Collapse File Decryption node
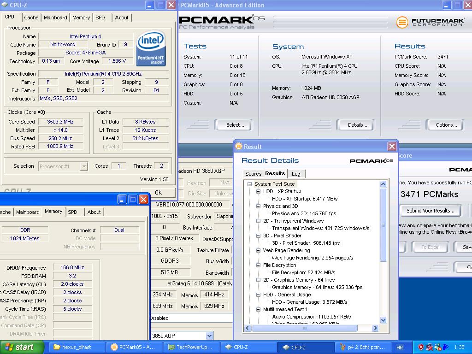 pos(258,265)
